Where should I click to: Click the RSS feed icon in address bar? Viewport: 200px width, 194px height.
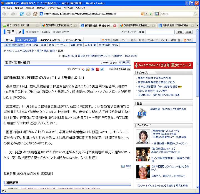[142, 14]
